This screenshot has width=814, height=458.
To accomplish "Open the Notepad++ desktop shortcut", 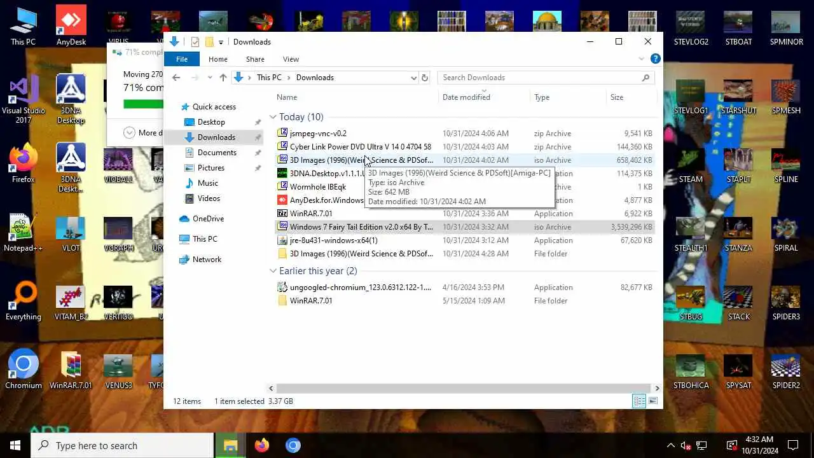I will coord(24,232).
